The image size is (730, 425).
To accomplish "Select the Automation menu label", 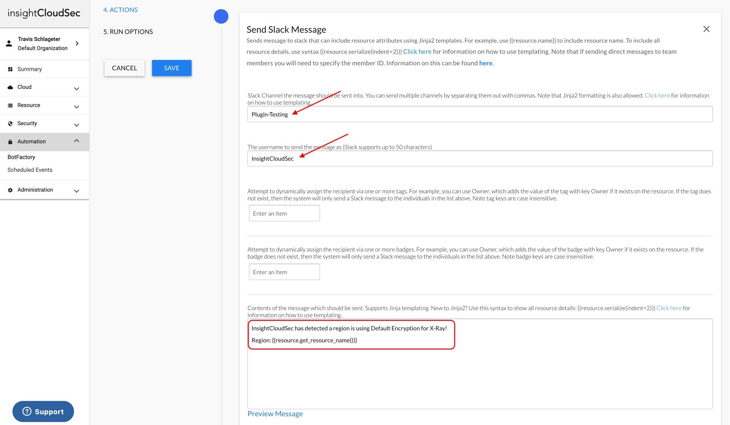I will [x=31, y=141].
